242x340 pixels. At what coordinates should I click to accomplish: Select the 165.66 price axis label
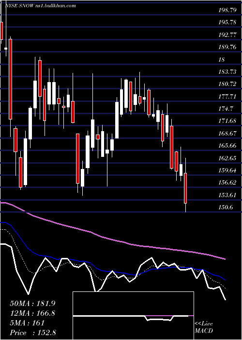pyautogui.click(x=227, y=146)
